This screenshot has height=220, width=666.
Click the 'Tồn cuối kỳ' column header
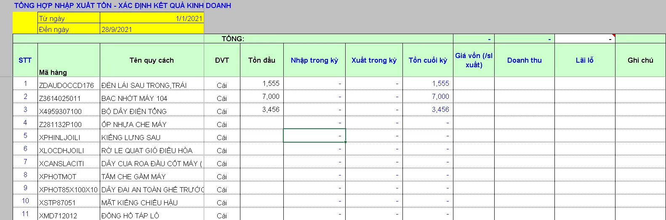[428, 60]
